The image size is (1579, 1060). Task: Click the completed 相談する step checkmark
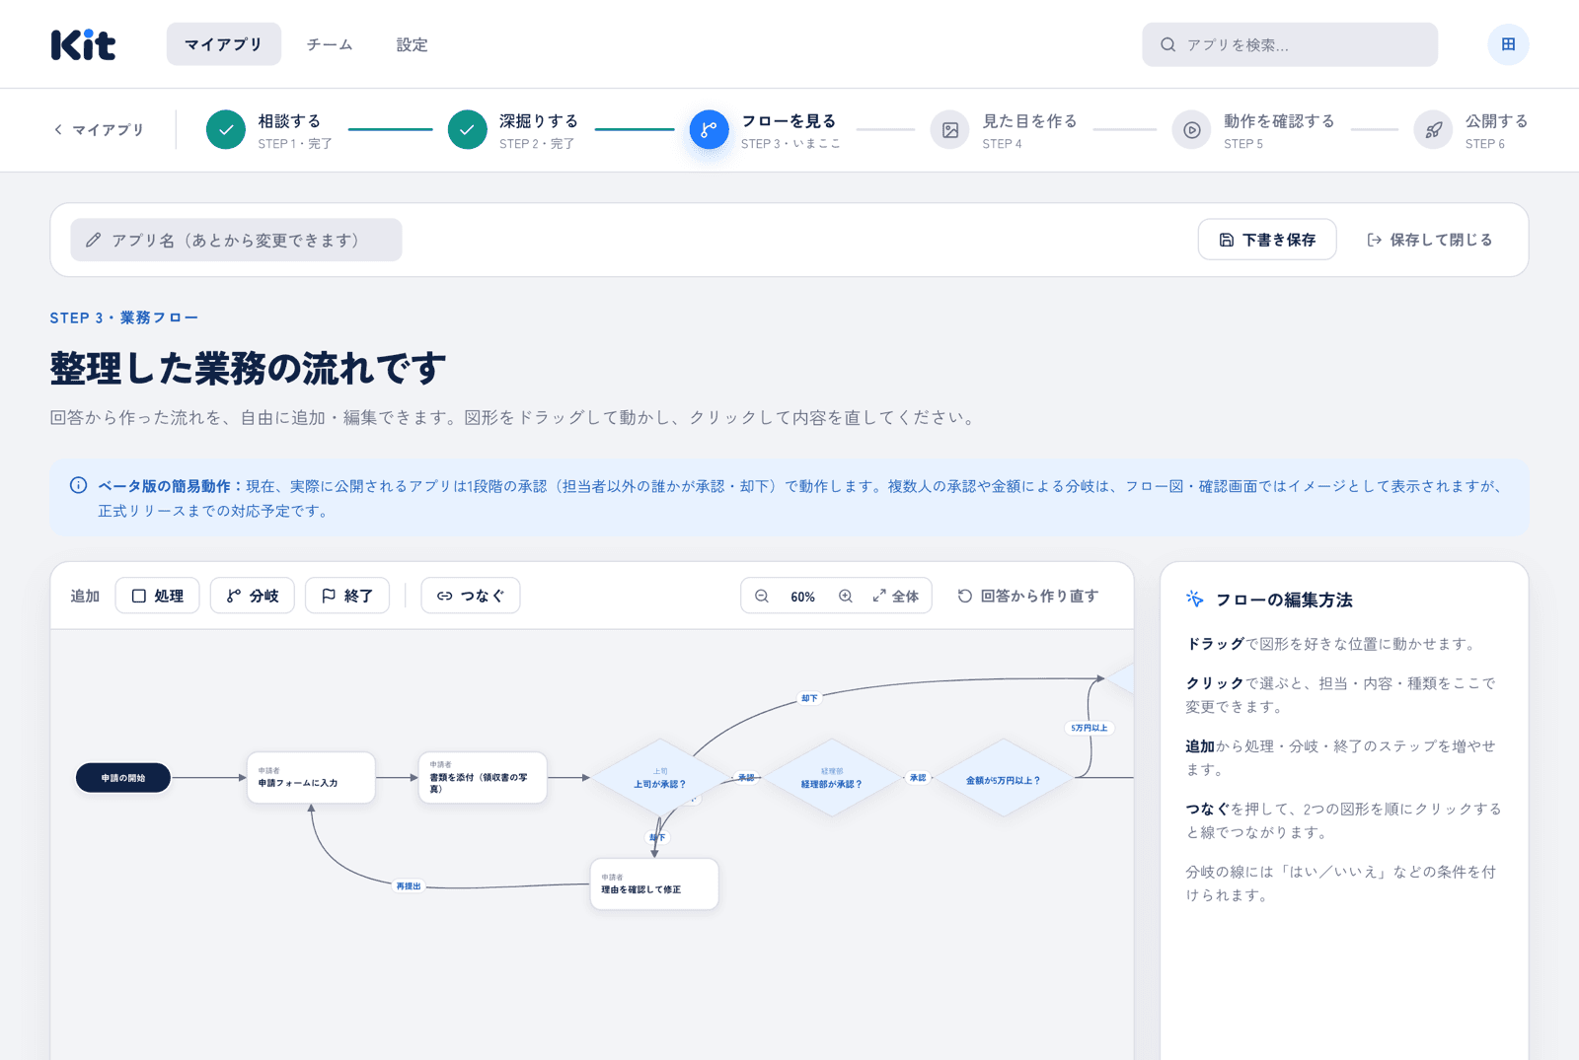point(226,129)
